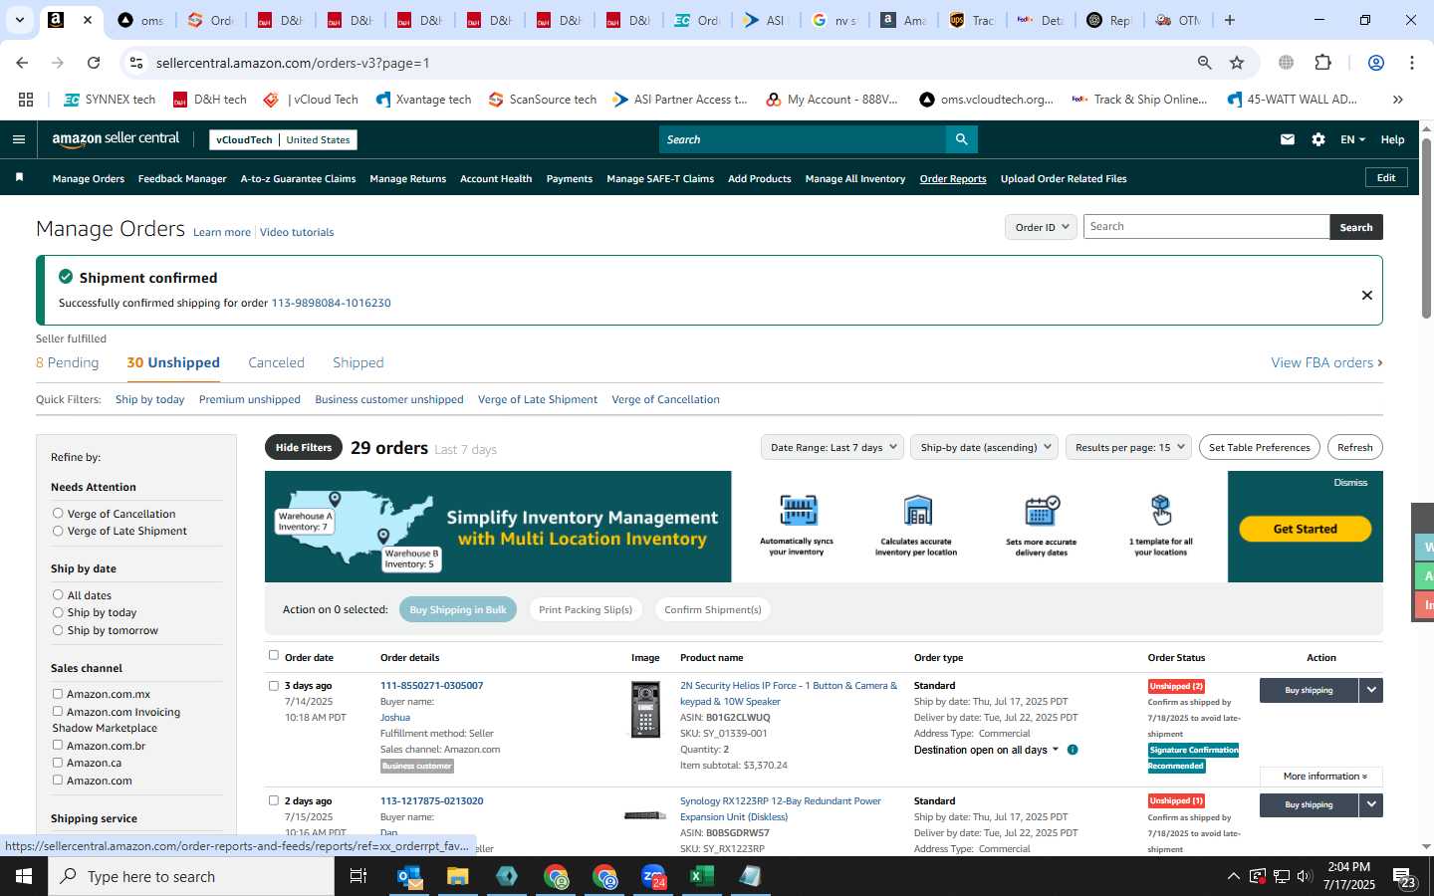The width and height of the screenshot is (1434, 896).
Task: Open Order Reports in the nav bar
Action: point(953,179)
